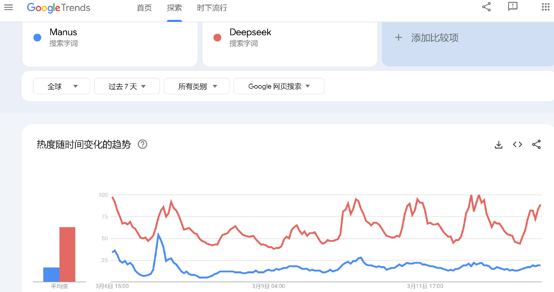554x292 pixels.
Task: Open the 时下流行 tab
Action: tap(212, 8)
